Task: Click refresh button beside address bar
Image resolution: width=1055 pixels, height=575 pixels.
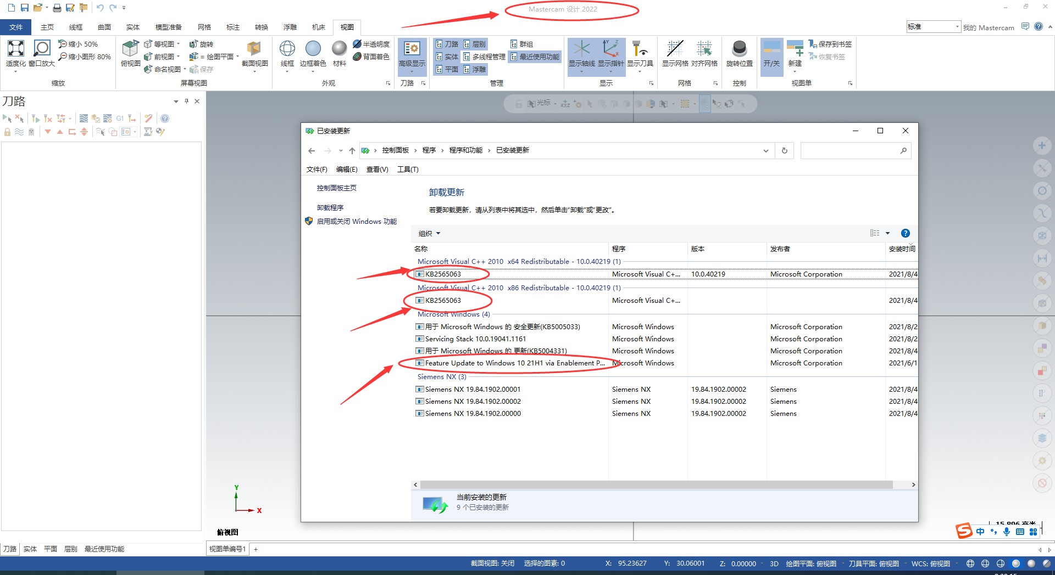Action: [x=784, y=150]
